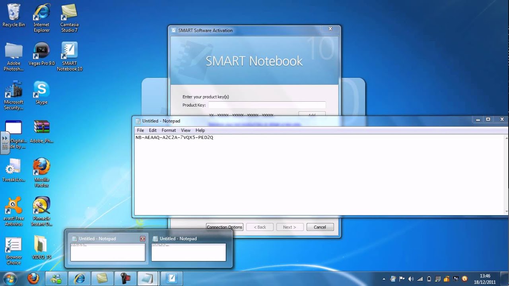
Task: Select the second Untitled - Notepad thumbnail preview
Action: pyautogui.click(x=188, y=252)
